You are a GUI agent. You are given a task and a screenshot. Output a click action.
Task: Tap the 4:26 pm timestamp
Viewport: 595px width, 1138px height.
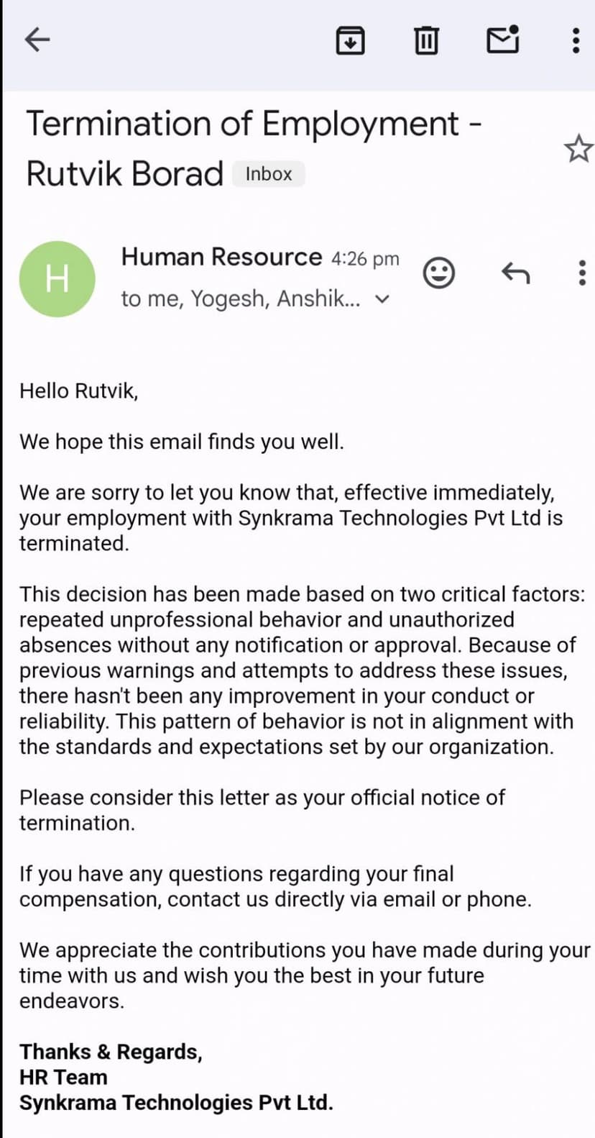(x=365, y=259)
